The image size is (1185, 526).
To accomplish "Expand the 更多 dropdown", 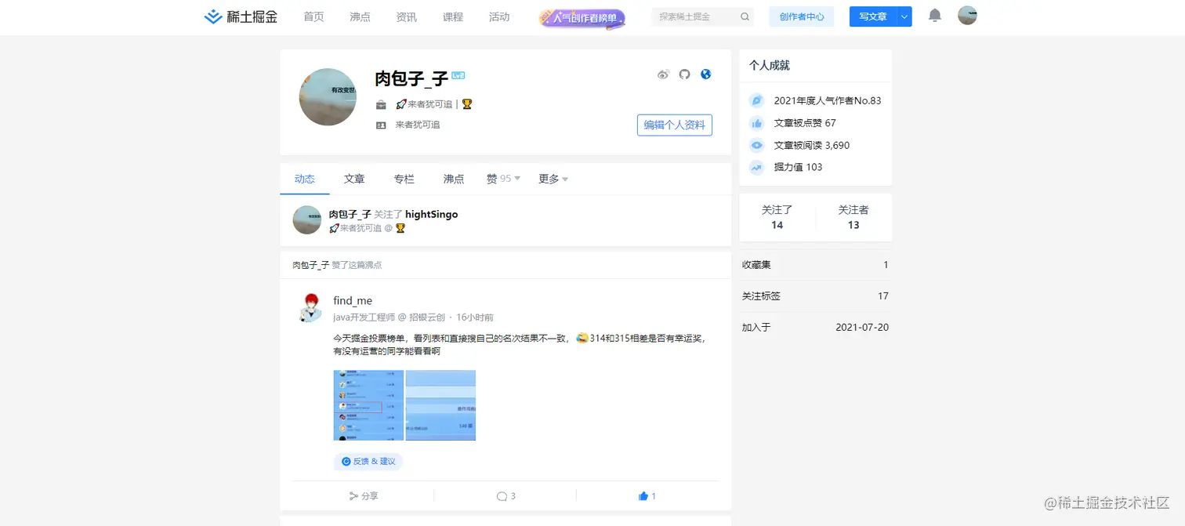I will 553,179.
